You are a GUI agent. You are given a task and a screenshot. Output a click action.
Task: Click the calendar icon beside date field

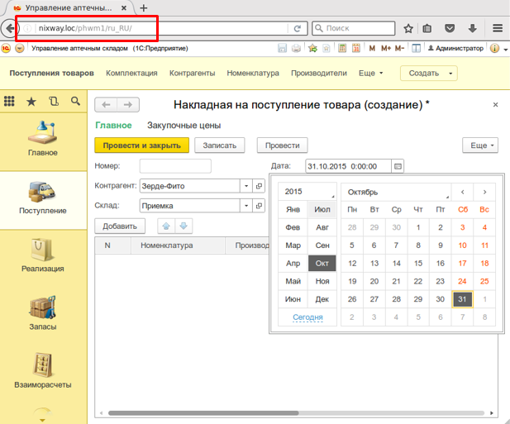pyautogui.click(x=398, y=166)
